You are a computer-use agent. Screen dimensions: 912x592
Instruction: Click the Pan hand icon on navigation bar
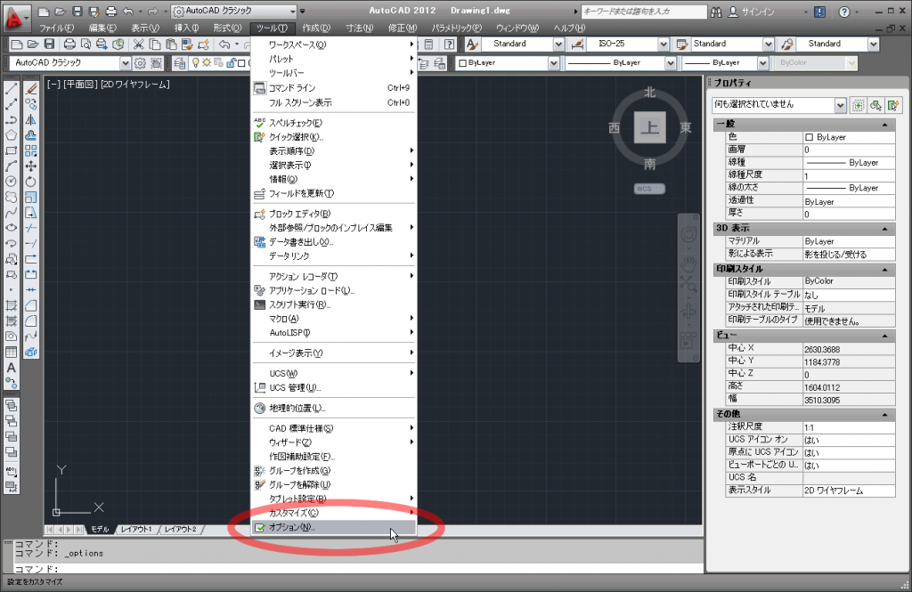pyautogui.click(x=688, y=263)
